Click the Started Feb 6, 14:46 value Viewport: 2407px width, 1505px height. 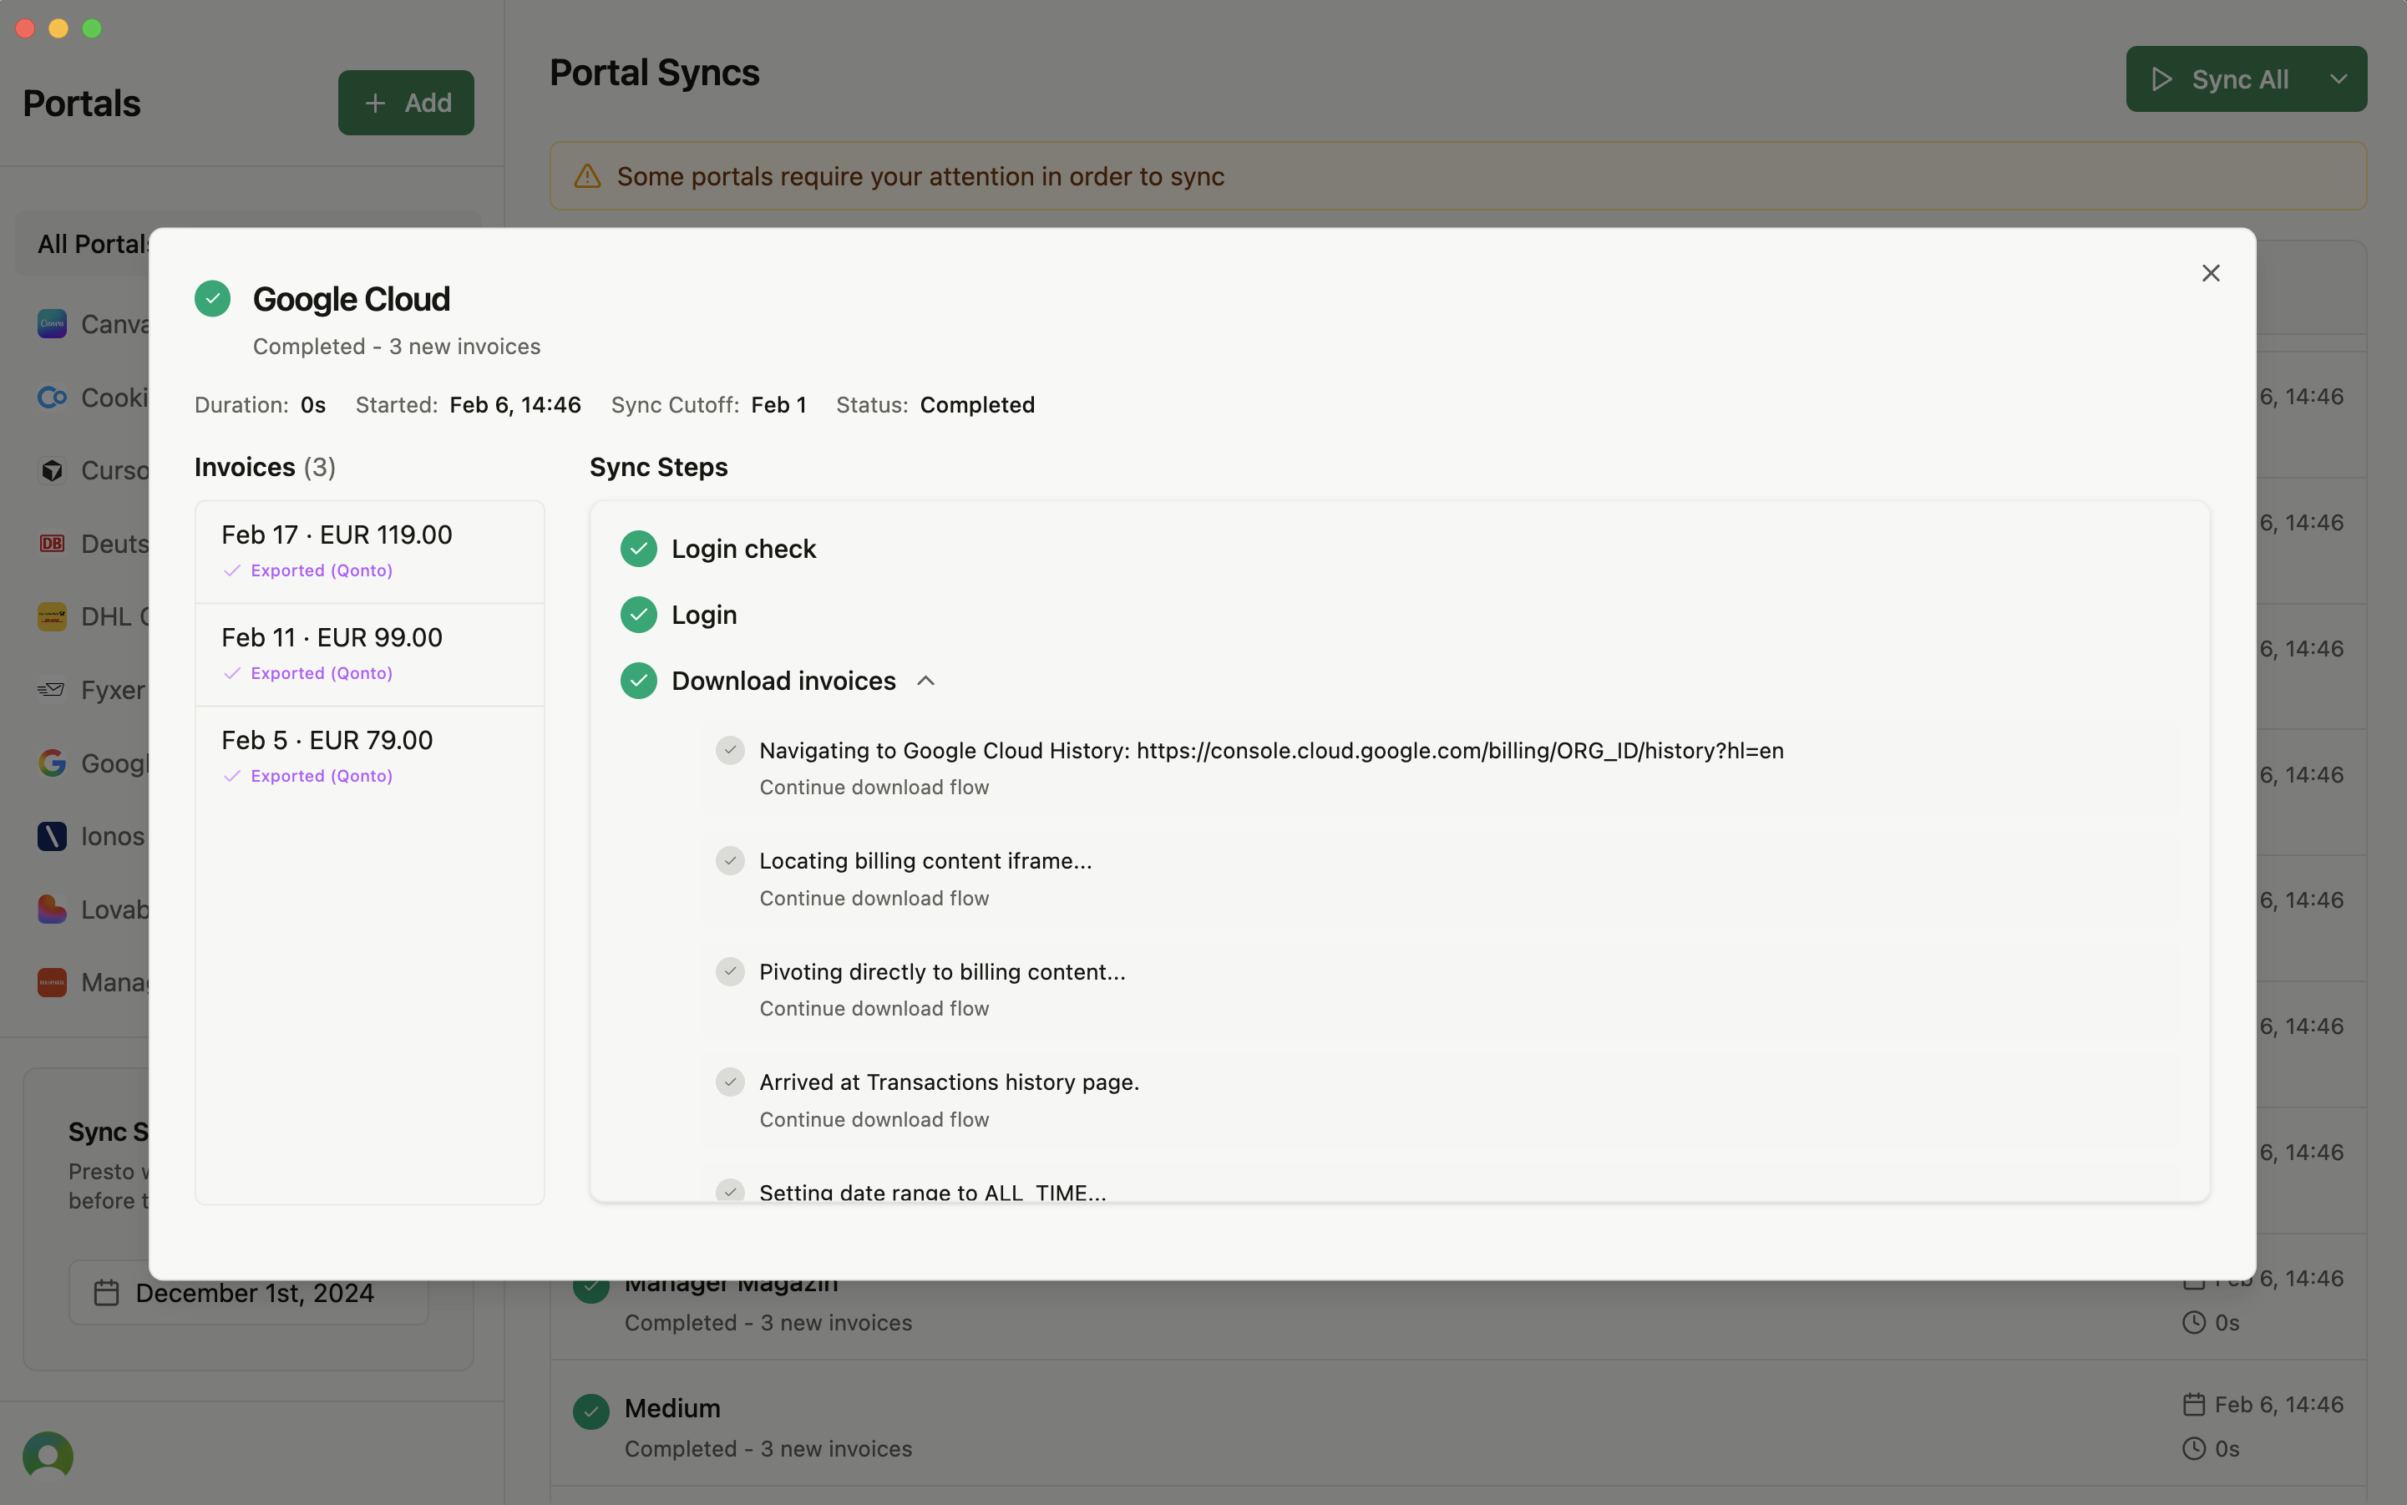[514, 405]
